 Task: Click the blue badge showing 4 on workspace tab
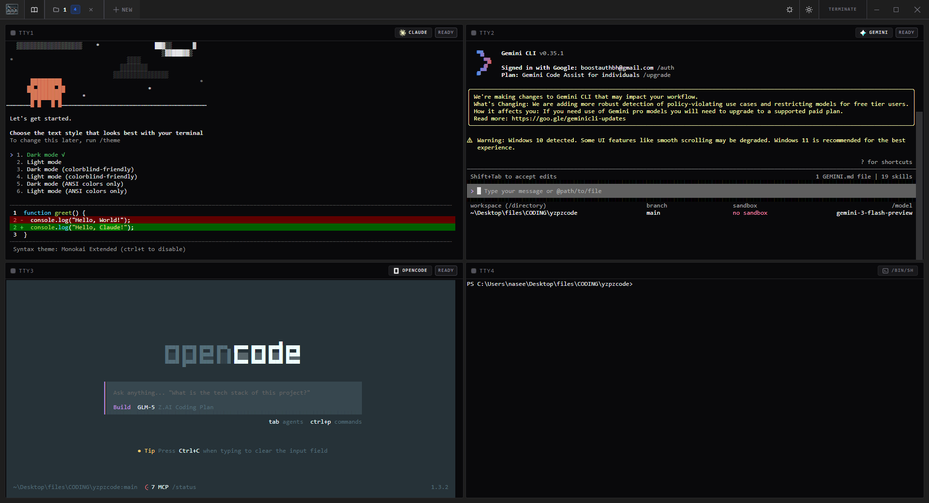(x=75, y=9)
